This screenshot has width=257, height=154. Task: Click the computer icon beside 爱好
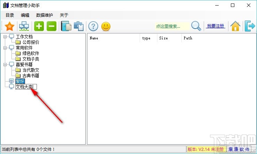(x=11, y=81)
